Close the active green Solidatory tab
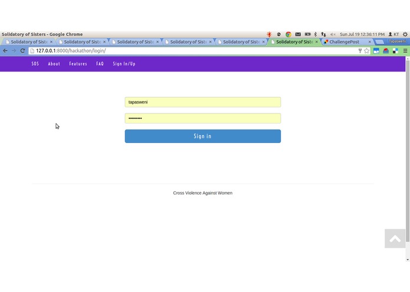The height and width of the screenshot is (292, 410). tap(316, 42)
